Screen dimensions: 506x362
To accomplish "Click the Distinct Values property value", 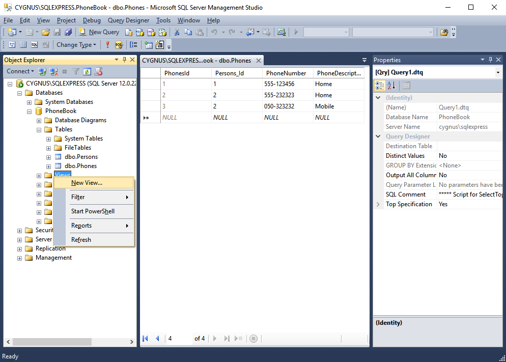I will click(469, 156).
